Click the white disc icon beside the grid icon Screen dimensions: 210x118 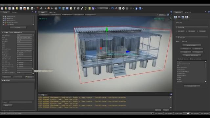point(123,8)
